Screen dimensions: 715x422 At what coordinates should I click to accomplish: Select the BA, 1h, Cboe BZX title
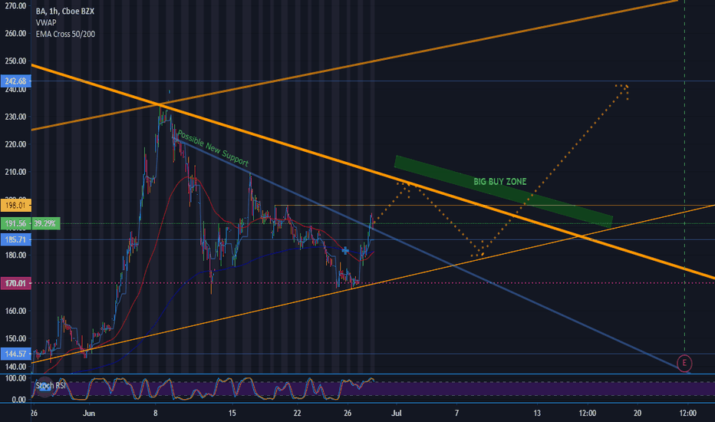pyautogui.click(x=65, y=11)
